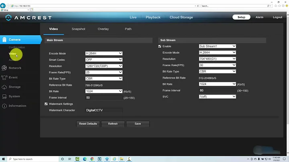Click the Reset Defaults button
The height and width of the screenshot is (162, 289).
click(88, 124)
